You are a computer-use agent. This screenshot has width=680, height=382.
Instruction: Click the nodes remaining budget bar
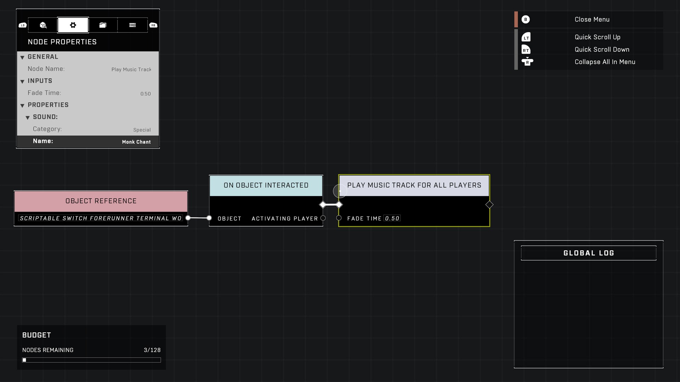pyautogui.click(x=91, y=360)
